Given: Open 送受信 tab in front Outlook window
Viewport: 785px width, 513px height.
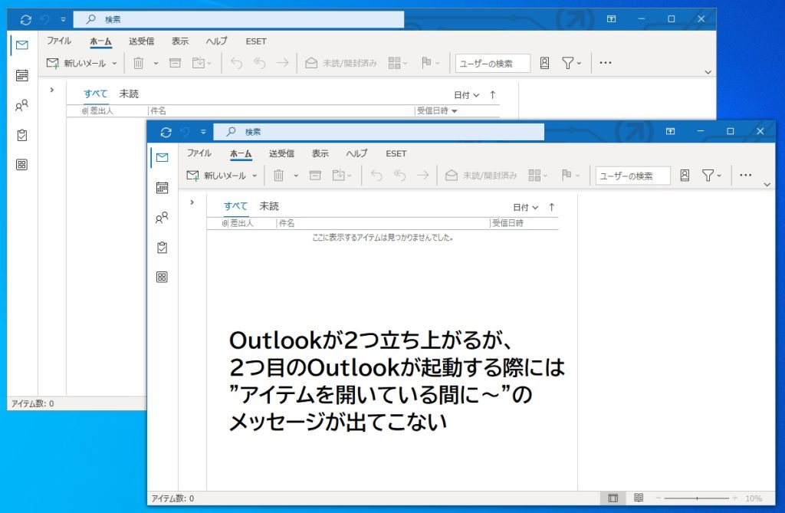Looking at the screenshot, I should point(281,153).
